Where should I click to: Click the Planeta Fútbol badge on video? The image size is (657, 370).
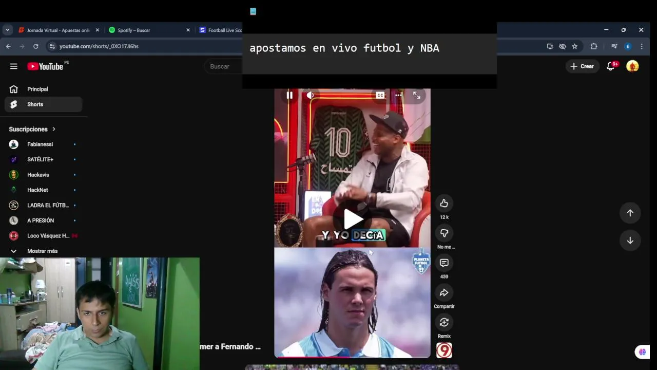tap(421, 262)
